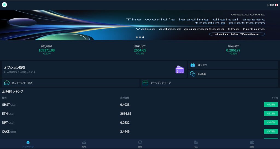The width and height of the screenshot is (280, 149).
Task: Click the NPT price 0.0832
Action: coord(125,122)
